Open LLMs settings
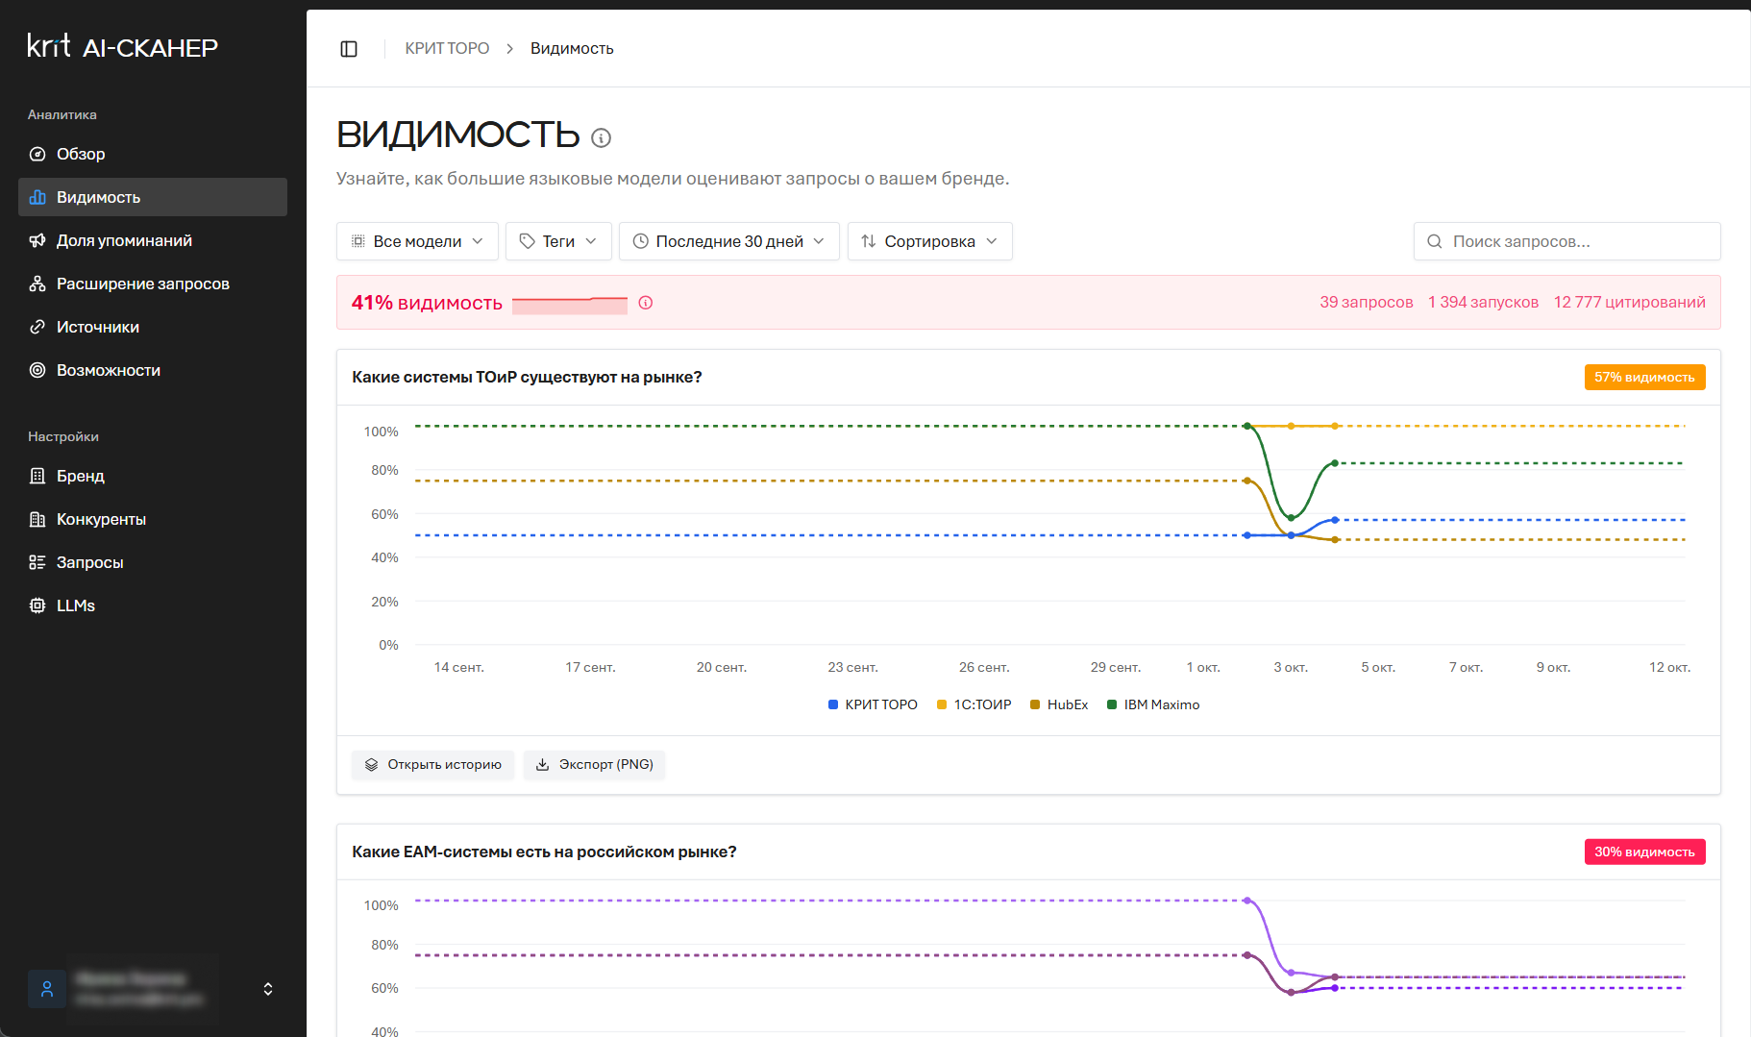Viewport: 1751px width, 1037px height. tap(153, 605)
